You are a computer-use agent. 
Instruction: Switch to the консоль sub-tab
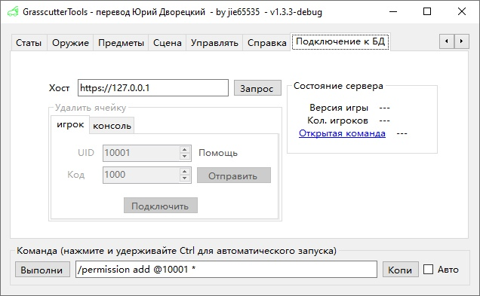click(112, 126)
